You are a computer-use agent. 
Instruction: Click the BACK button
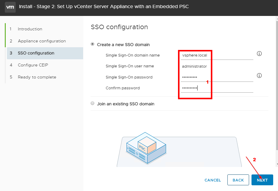(238, 180)
